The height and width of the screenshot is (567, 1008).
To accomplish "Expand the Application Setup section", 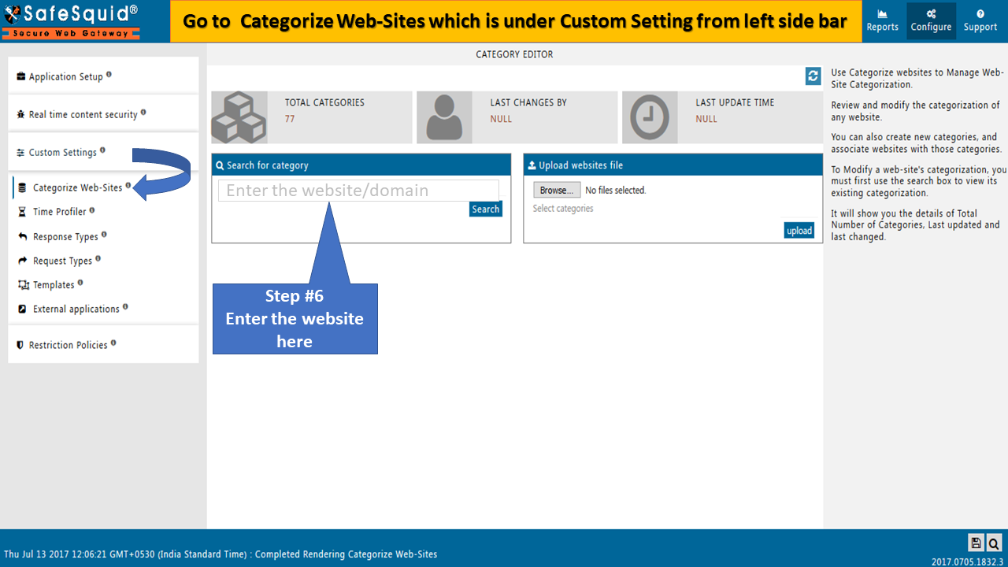I will click(65, 77).
